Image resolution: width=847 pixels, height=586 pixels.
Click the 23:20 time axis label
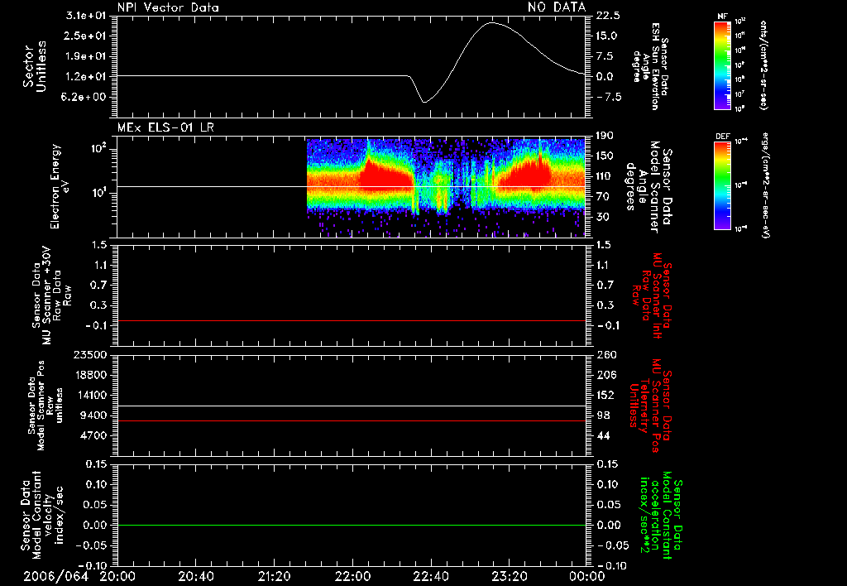509,576
